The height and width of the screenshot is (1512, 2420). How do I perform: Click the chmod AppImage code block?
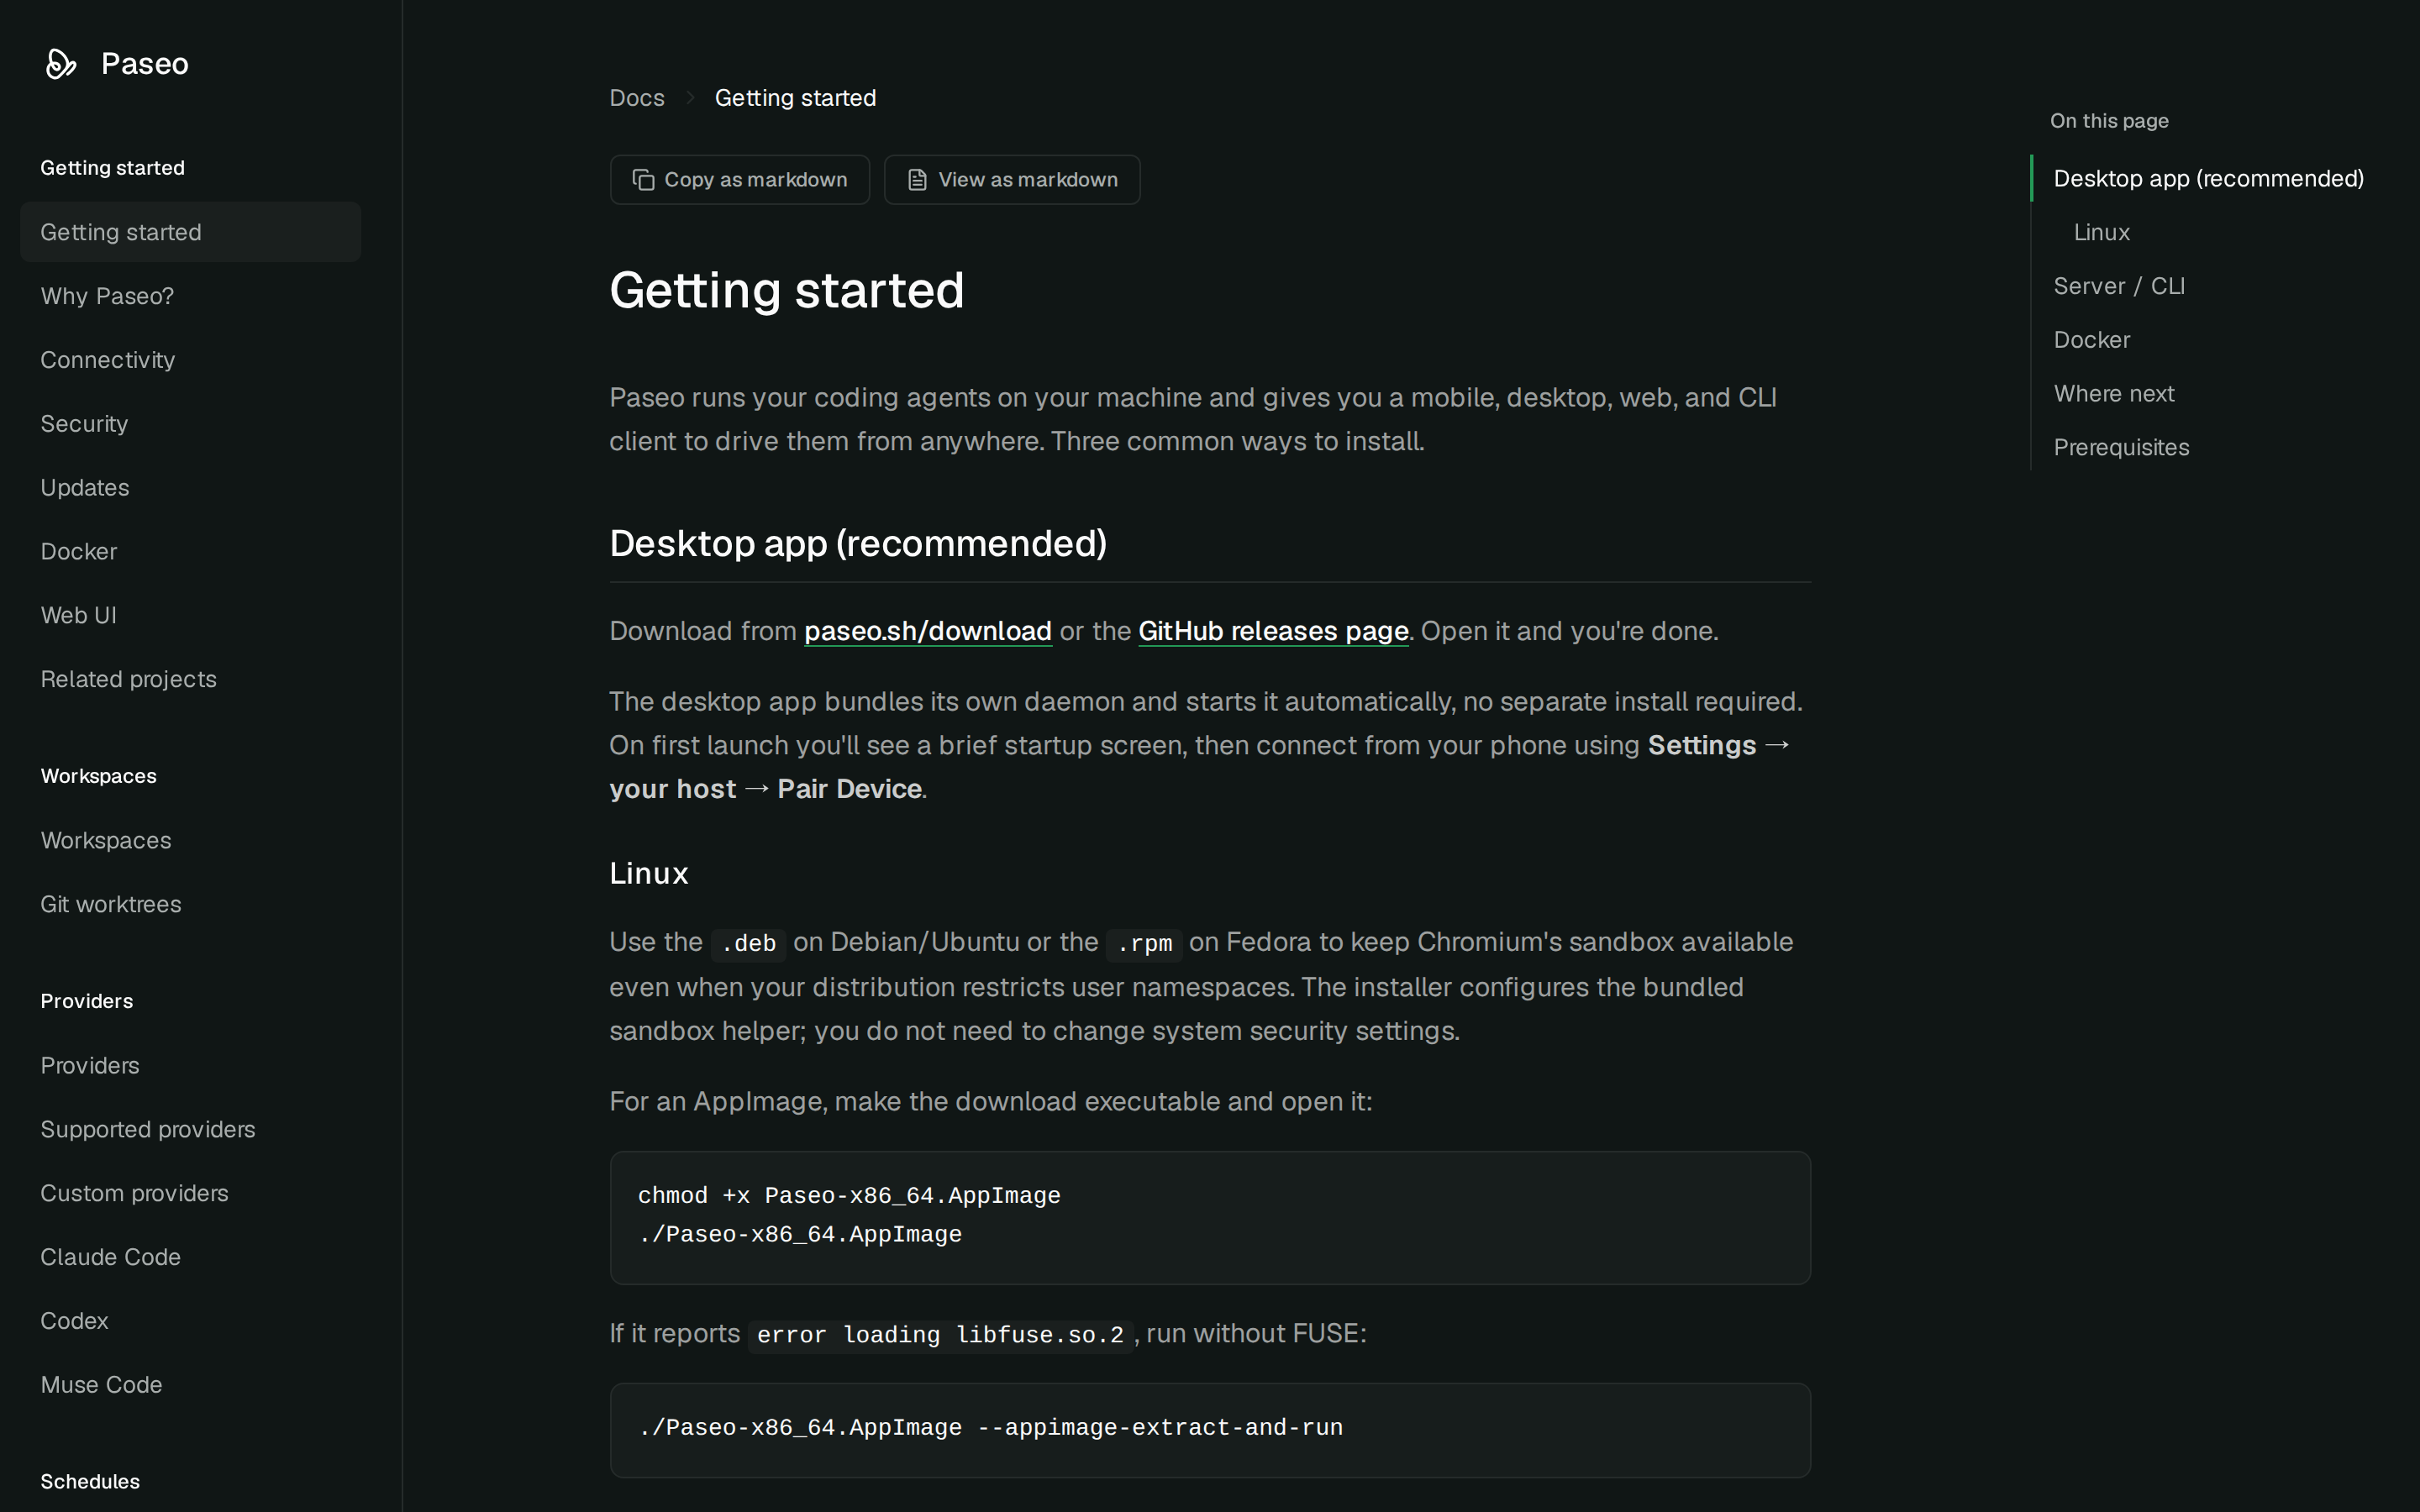coord(1210,1217)
